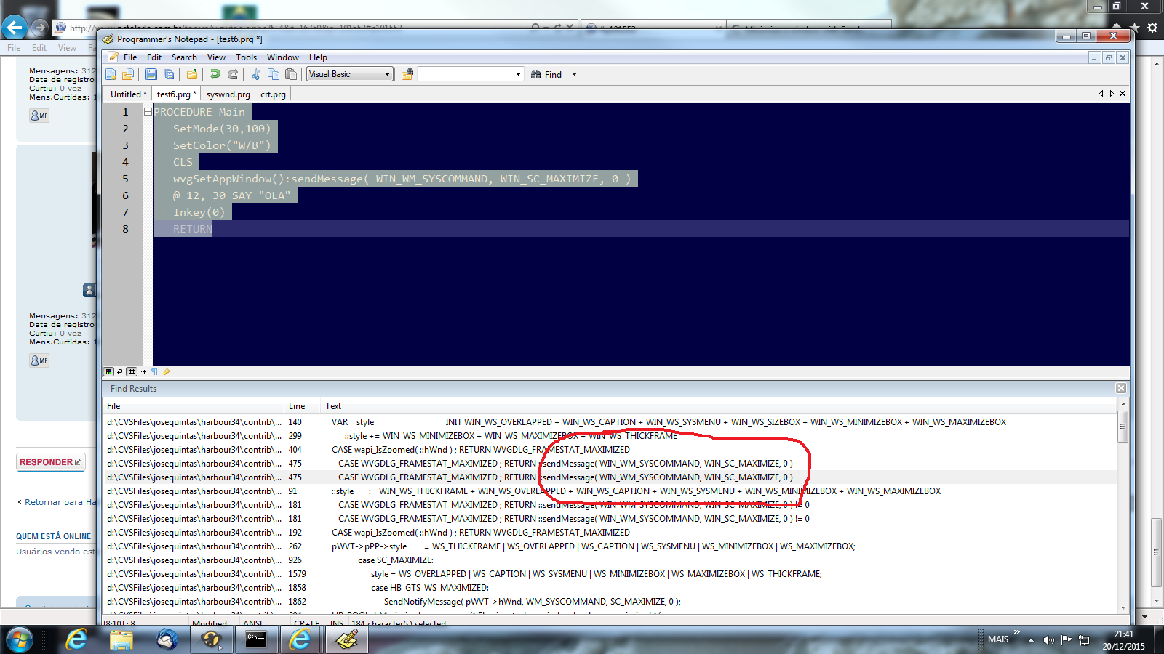This screenshot has height=654, width=1164.
Task: Toggle the color scheme icon below editor
Action: 108,371
